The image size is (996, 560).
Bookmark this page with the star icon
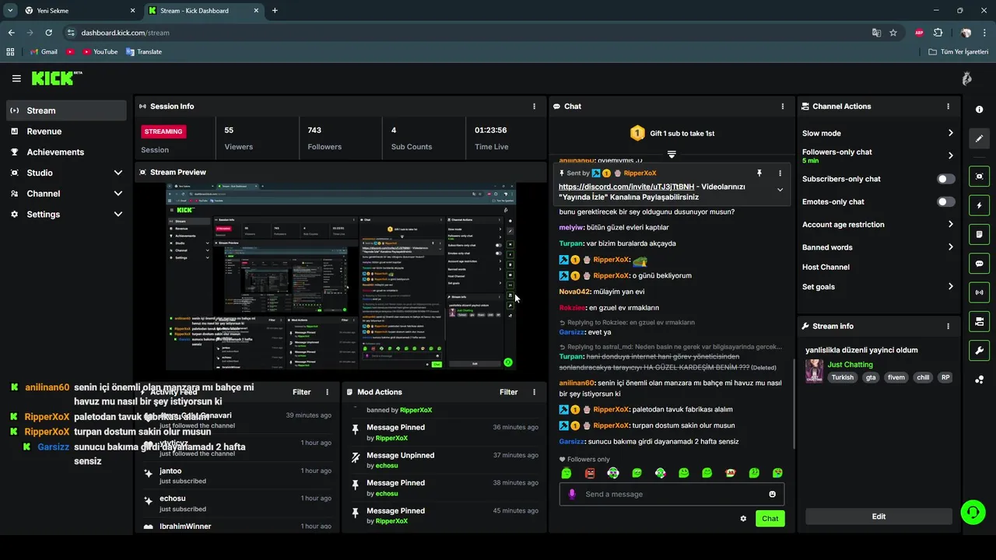pyautogui.click(x=893, y=33)
